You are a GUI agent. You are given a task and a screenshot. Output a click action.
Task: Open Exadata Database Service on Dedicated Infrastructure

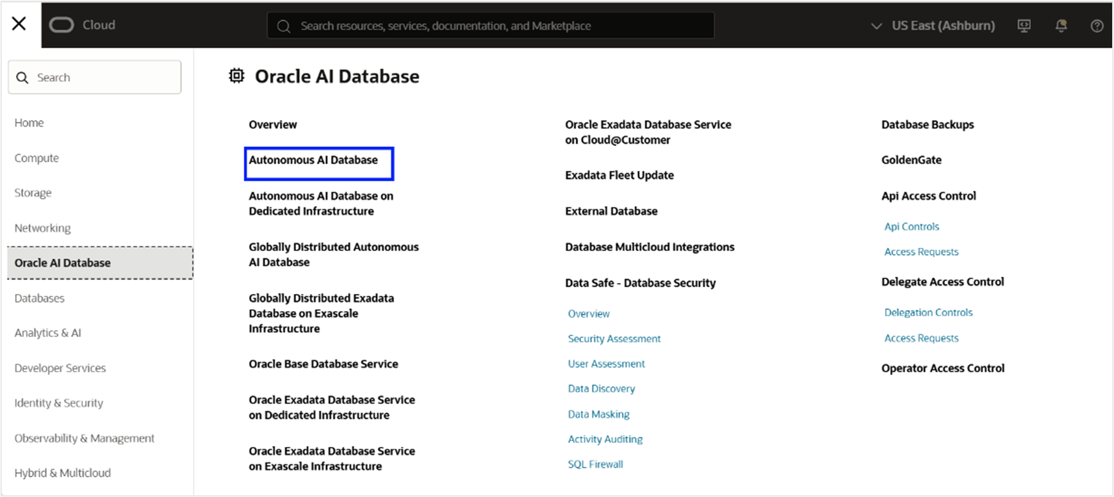click(332, 407)
